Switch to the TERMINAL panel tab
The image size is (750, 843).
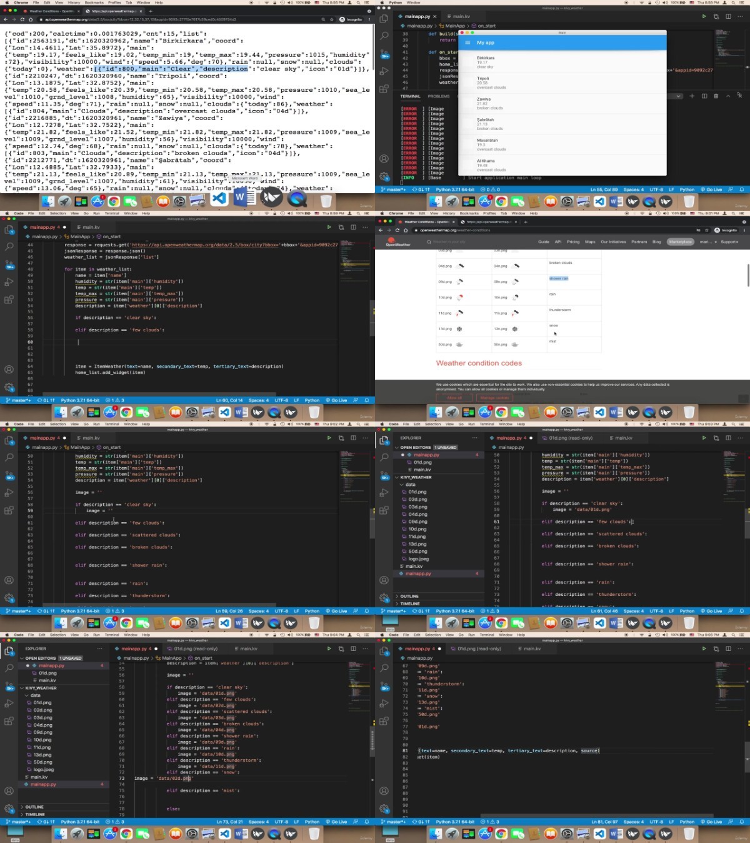click(x=411, y=96)
